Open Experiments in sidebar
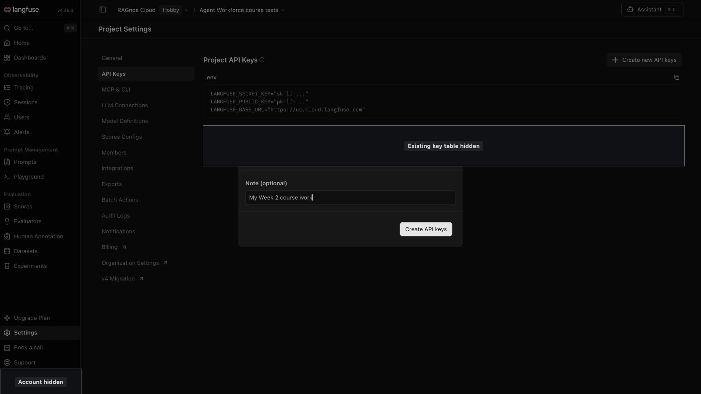Viewport: 701px width, 394px height. point(40,266)
